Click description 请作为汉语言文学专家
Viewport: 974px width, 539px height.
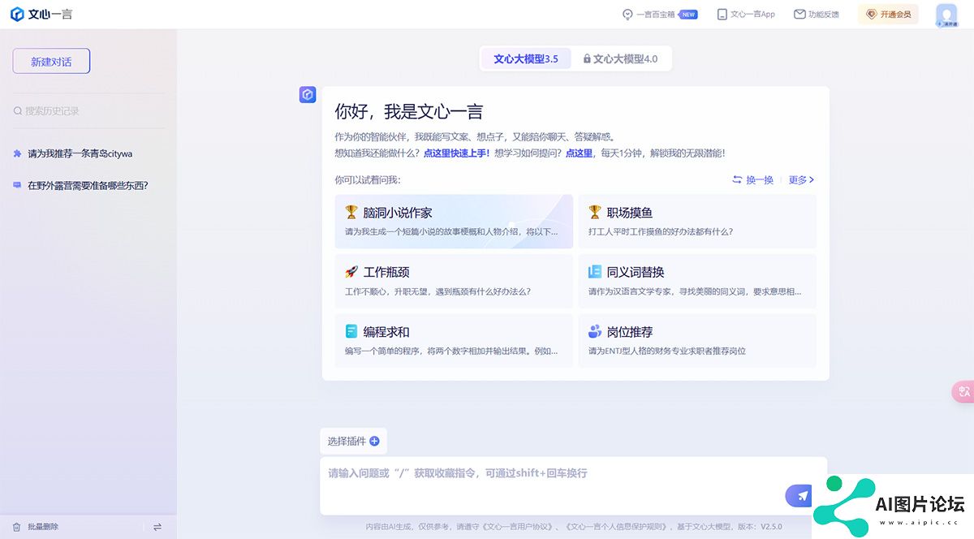[x=695, y=291]
